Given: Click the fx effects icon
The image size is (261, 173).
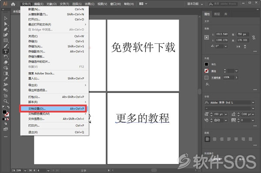Looking at the screenshot, I should pos(207,84).
